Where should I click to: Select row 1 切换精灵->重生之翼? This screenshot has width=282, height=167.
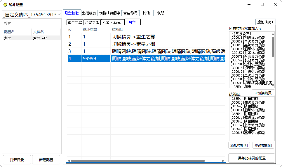tap(146, 37)
